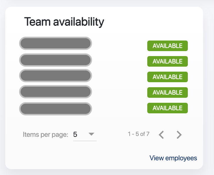This screenshot has width=214, height=175.
Task: Click the Team availability heading
Action: click(x=64, y=22)
